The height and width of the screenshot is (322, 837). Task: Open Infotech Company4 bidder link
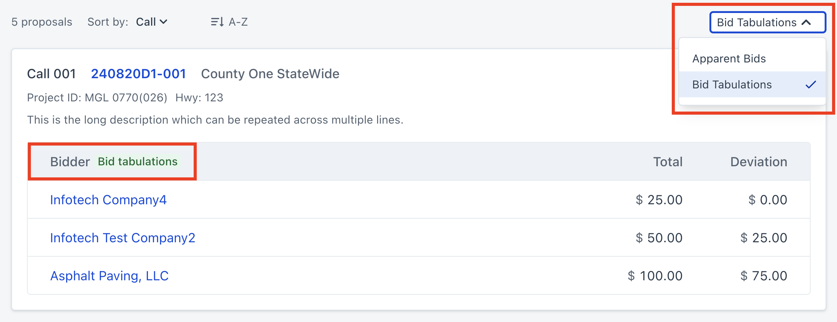(108, 200)
